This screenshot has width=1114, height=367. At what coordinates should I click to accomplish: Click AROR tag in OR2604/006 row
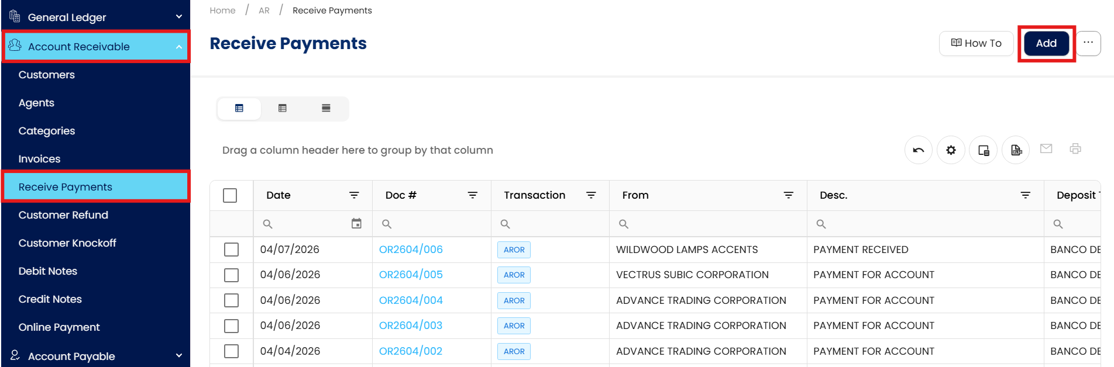click(x=514, y=250)
